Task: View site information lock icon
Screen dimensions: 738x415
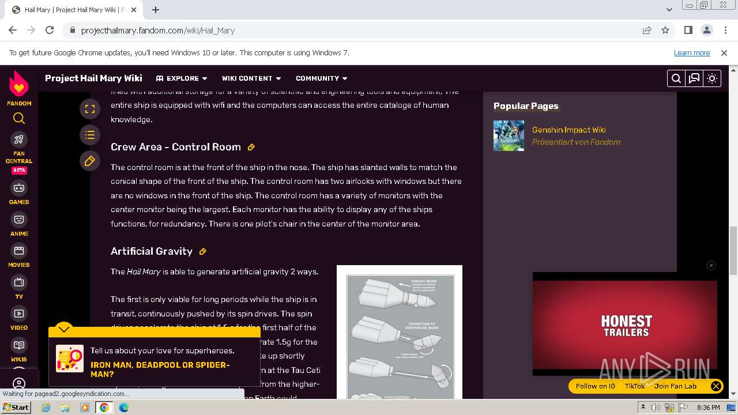Action: click(x=72, y=31)
